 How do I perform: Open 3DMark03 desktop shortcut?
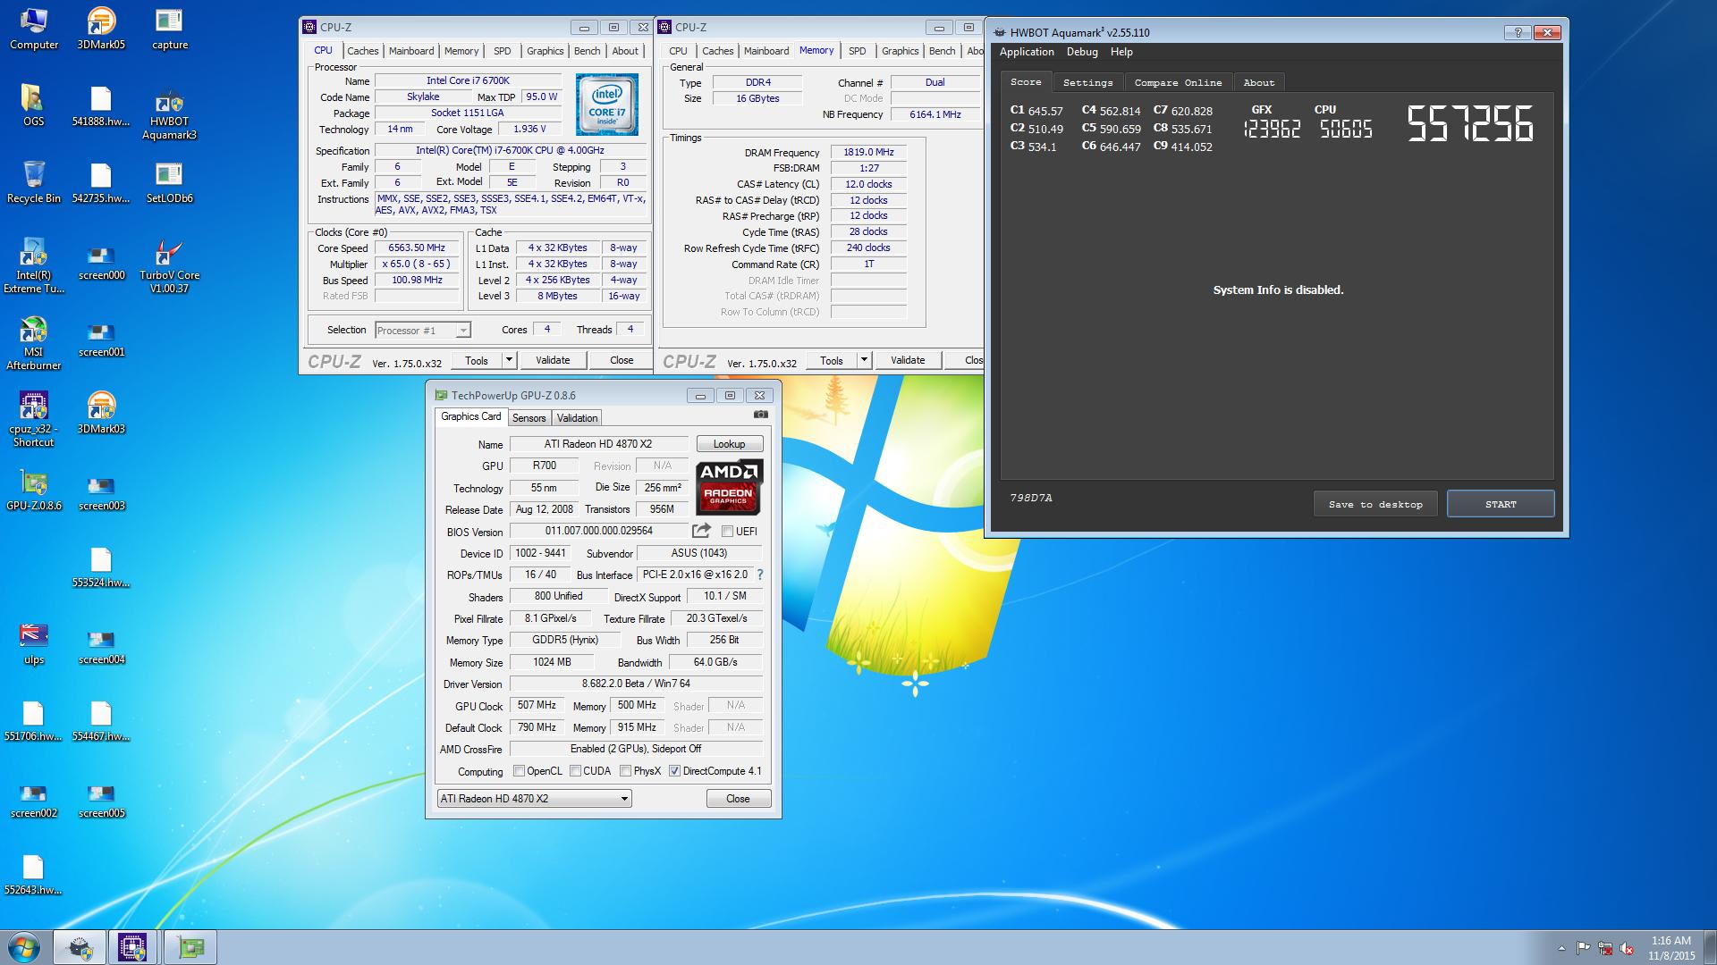(101, 413)
